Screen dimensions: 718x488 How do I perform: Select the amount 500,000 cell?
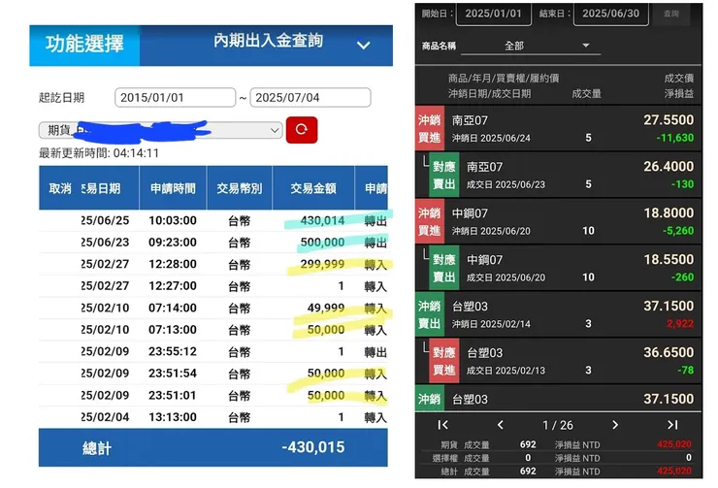[x=322, y=243]
